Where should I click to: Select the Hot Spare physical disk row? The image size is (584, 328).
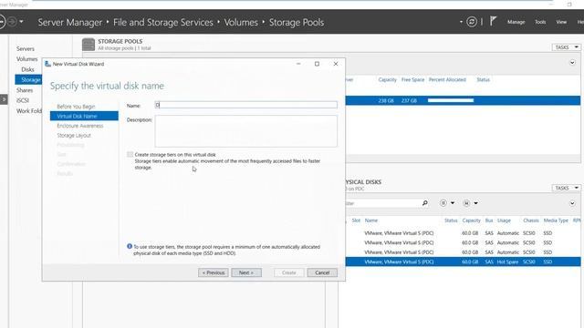pyautogui.click(x=463, y=261)
